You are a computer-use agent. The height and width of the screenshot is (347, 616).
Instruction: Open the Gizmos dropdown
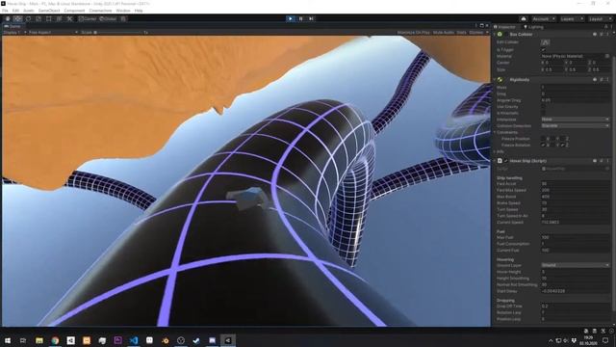(x=478, y=33)
